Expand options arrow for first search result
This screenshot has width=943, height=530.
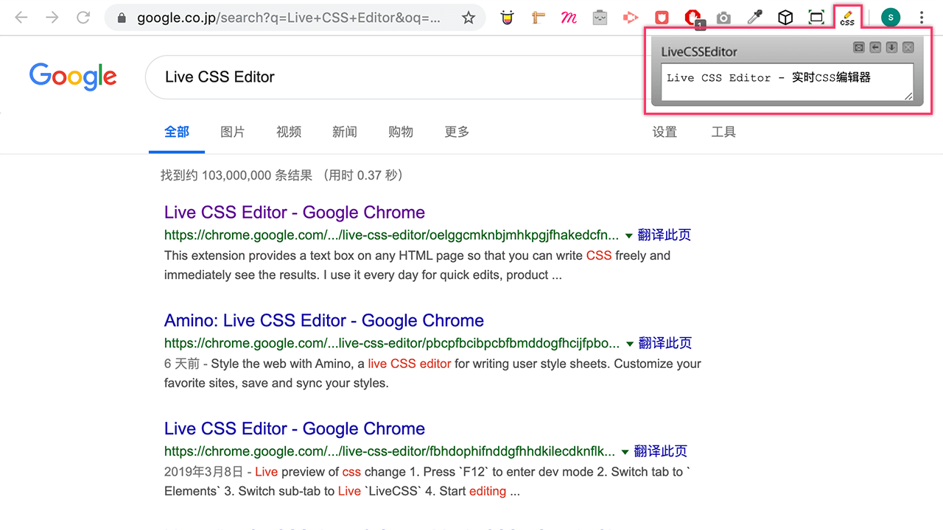click(628, 236)
